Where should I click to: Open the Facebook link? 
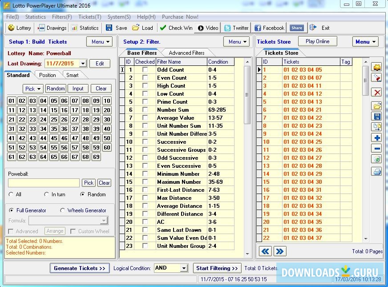pyautogui.click(x=269, y=28)
